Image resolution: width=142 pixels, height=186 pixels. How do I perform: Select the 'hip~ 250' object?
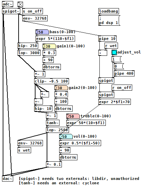pos(28,46)
